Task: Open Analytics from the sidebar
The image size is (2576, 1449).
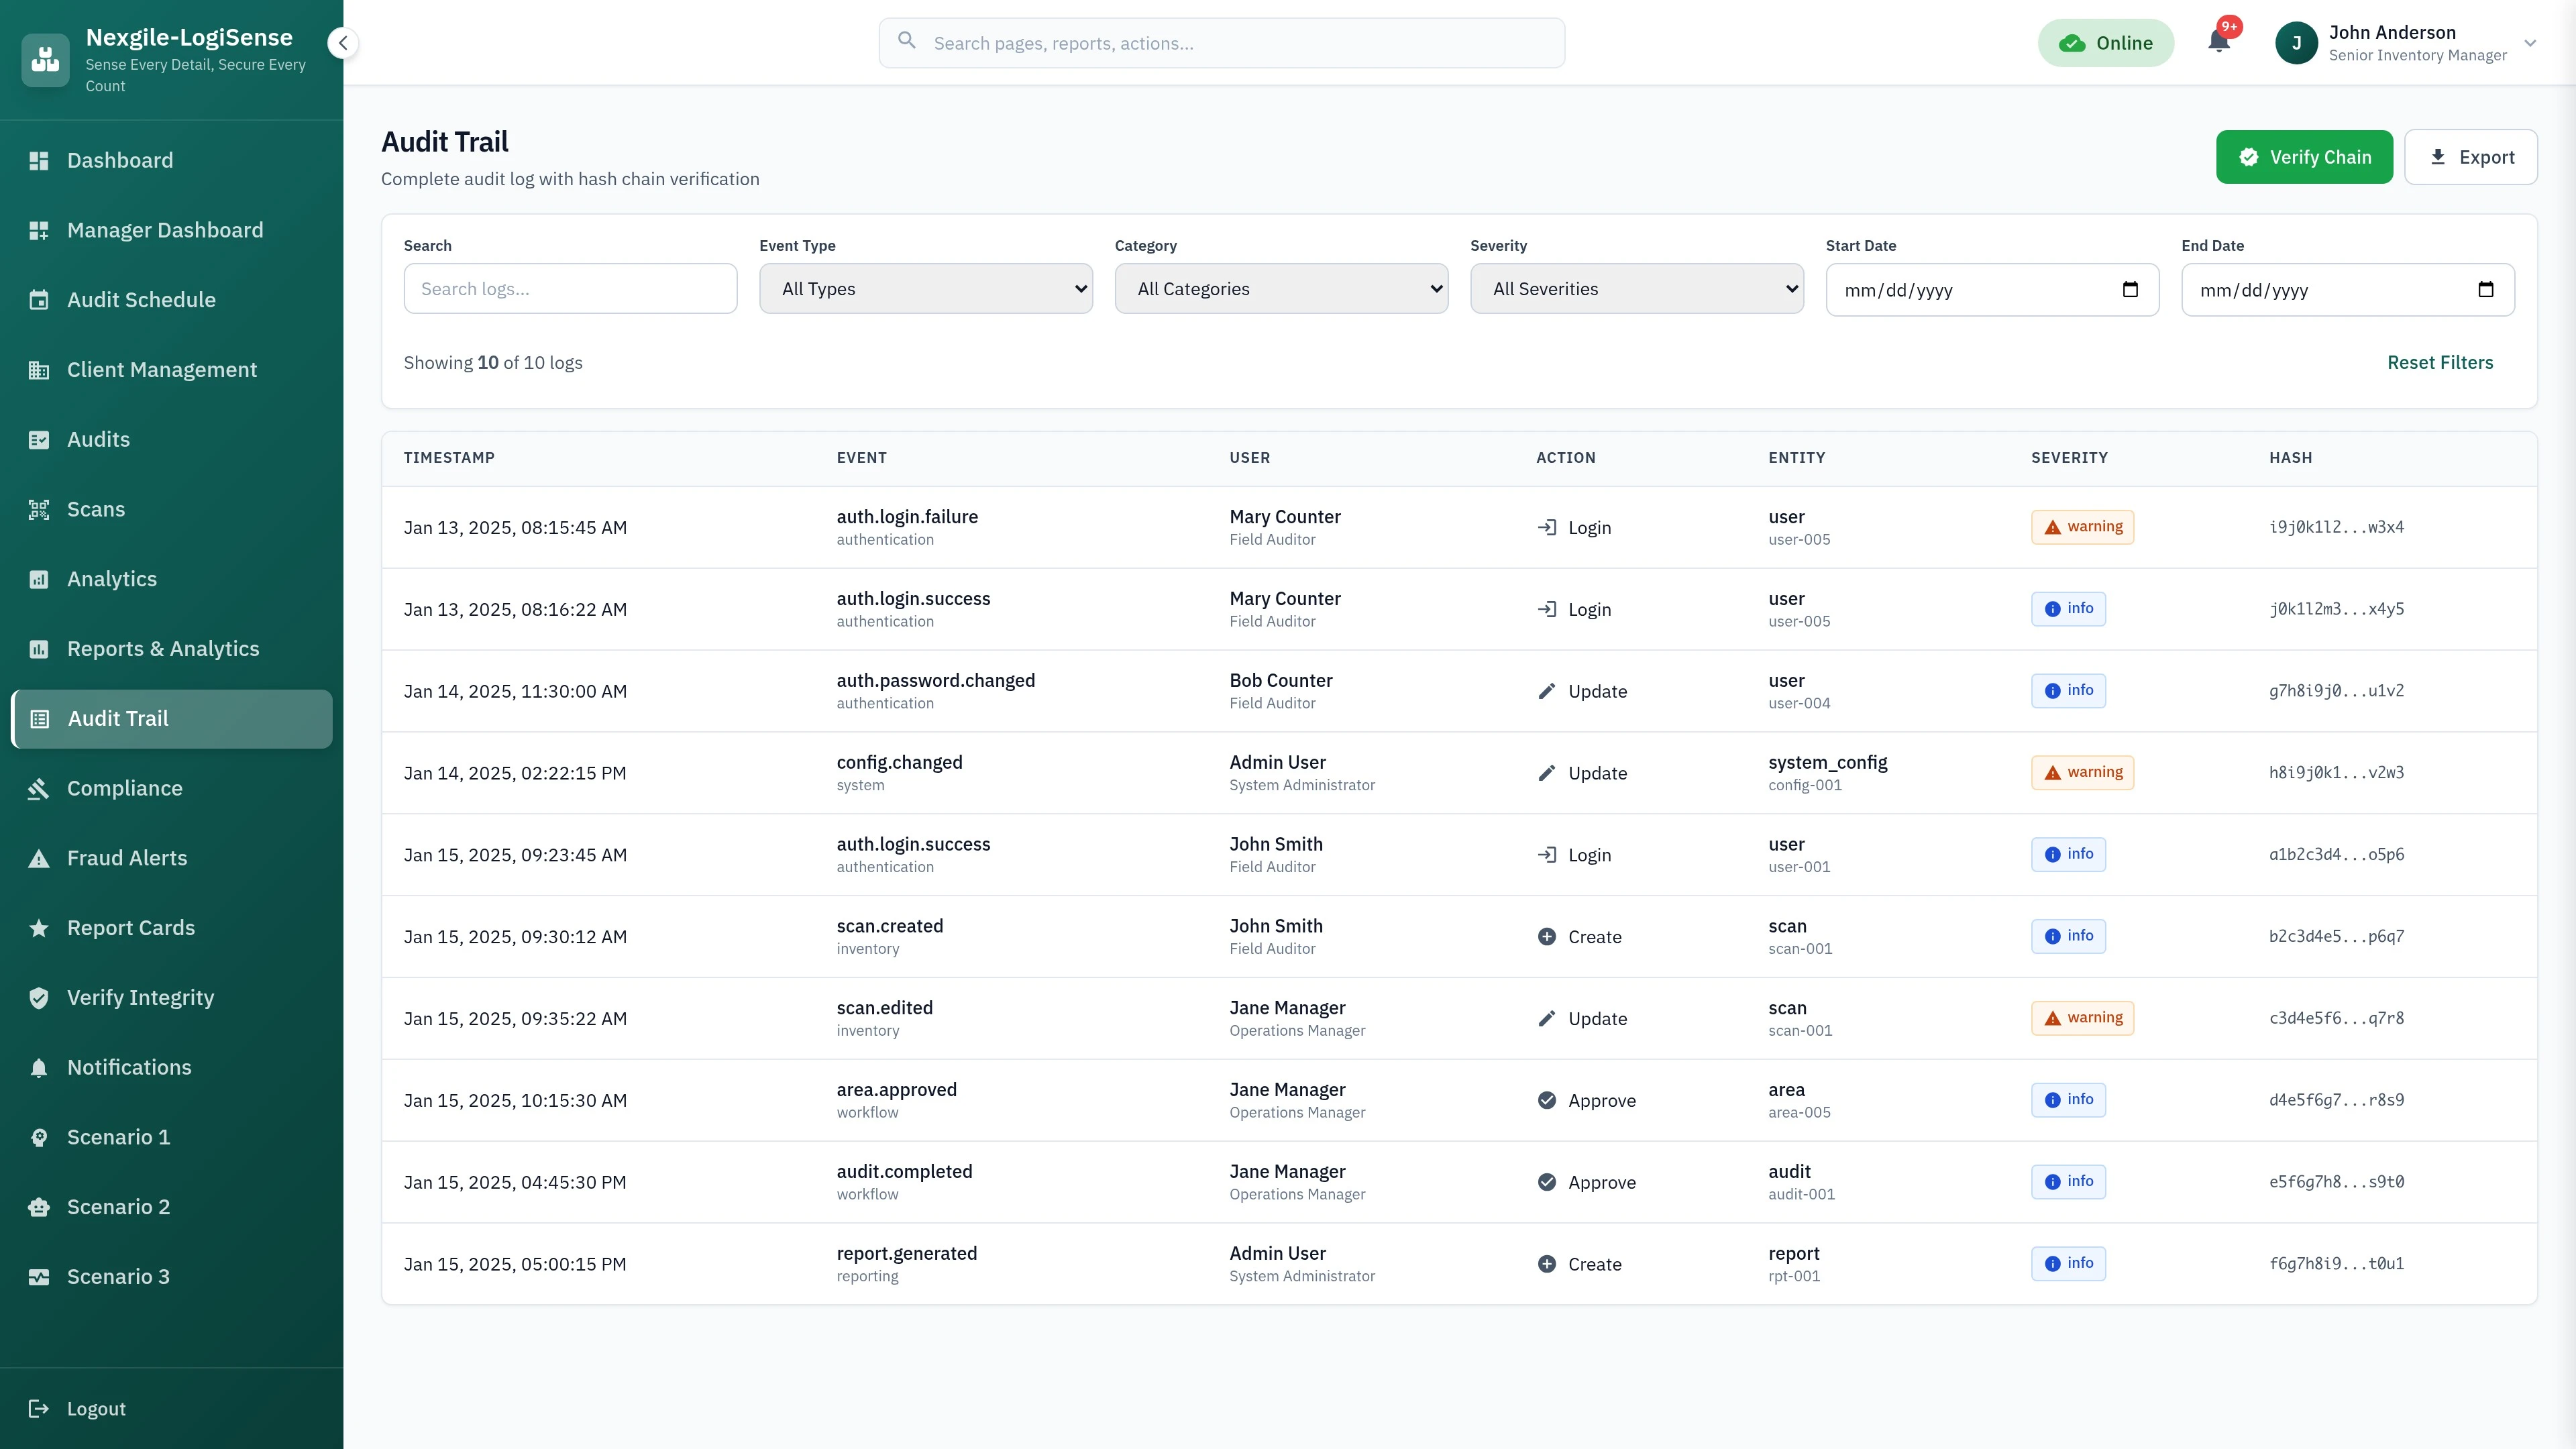Action: (x=39, y=578)
